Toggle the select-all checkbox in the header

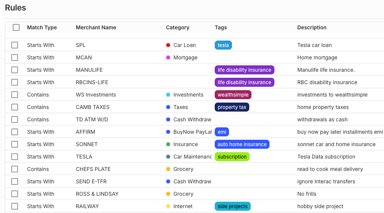(x=16, y=27)
